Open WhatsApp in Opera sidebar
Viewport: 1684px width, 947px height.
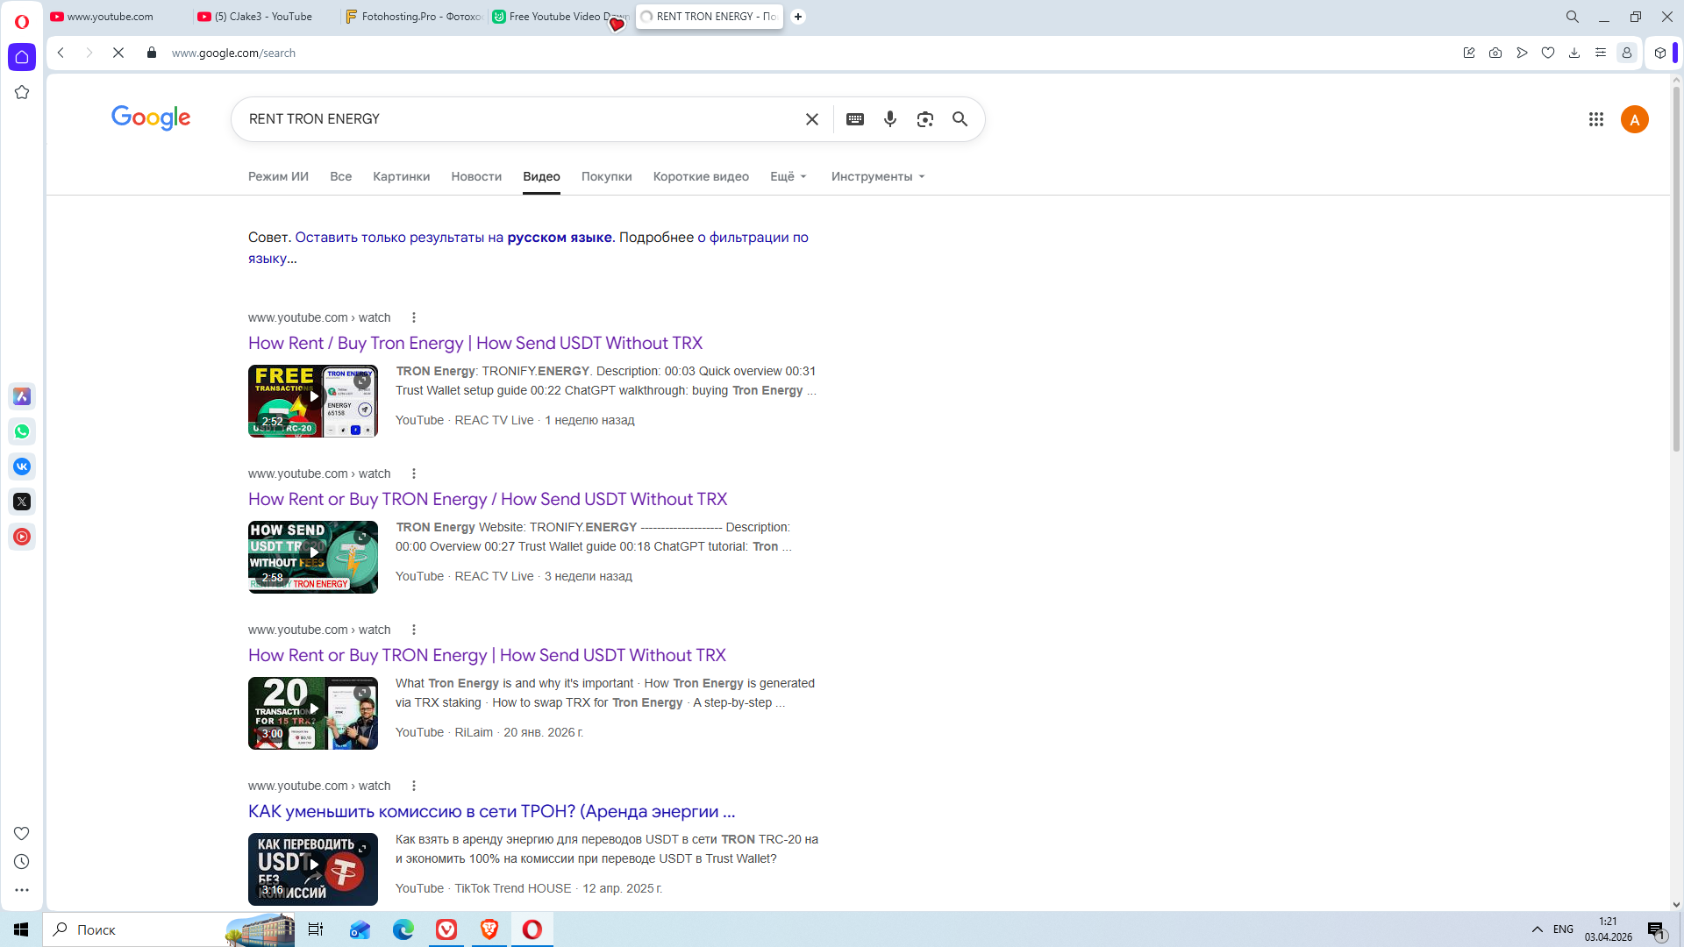pos(22,431)
